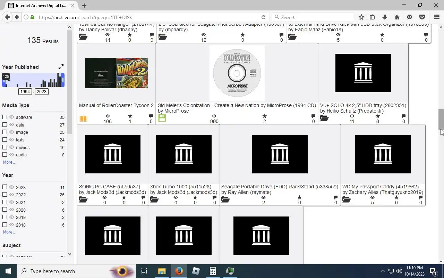Check the 2021 year filter

(5, 202)
